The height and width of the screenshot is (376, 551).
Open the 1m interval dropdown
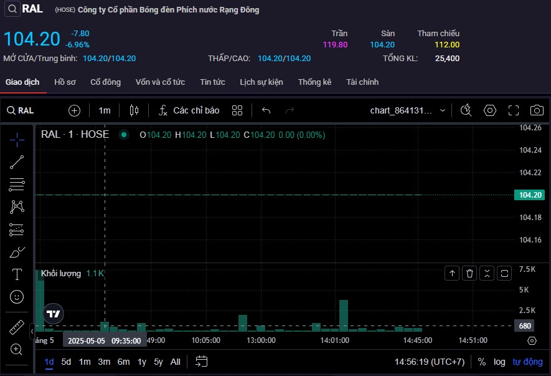point(104,110)
